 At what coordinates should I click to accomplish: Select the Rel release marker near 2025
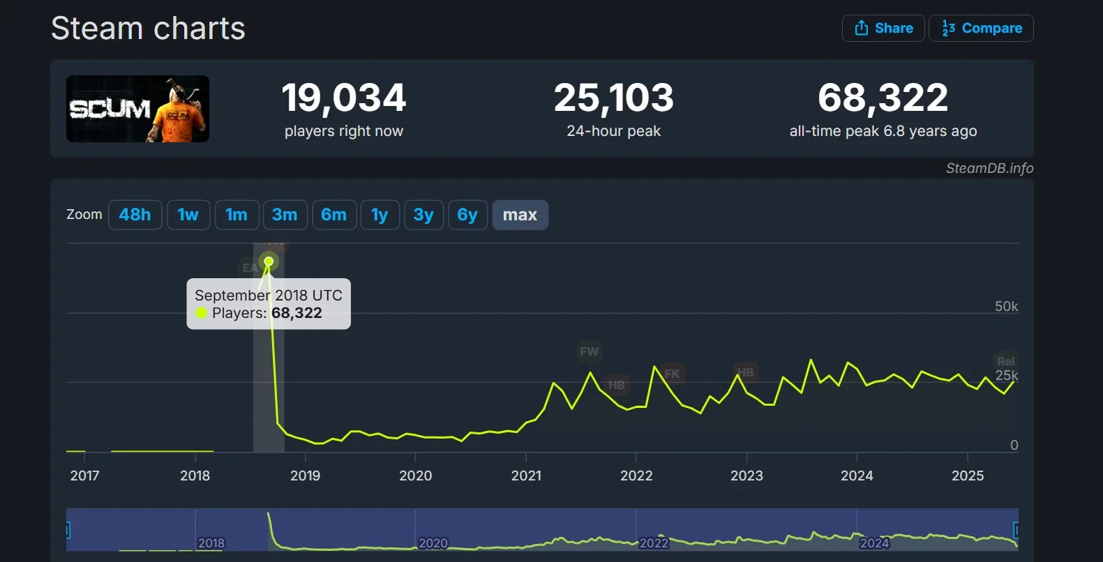tap(1005, 361)
